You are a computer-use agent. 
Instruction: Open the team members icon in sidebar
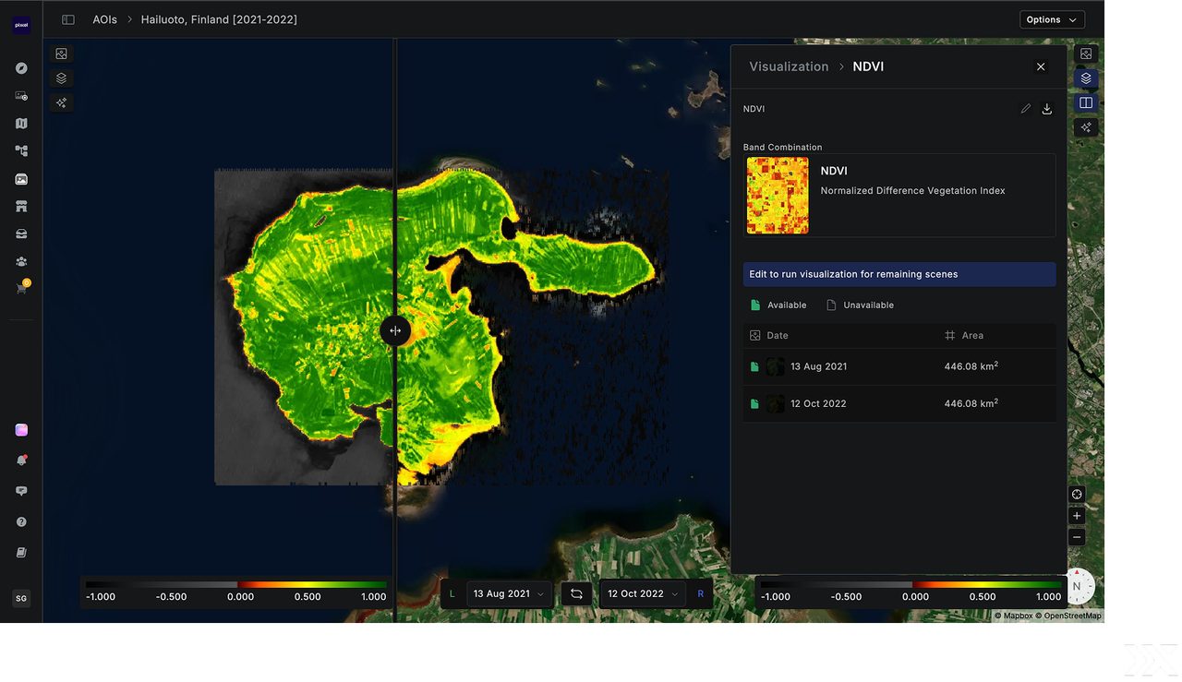(21, 262)
